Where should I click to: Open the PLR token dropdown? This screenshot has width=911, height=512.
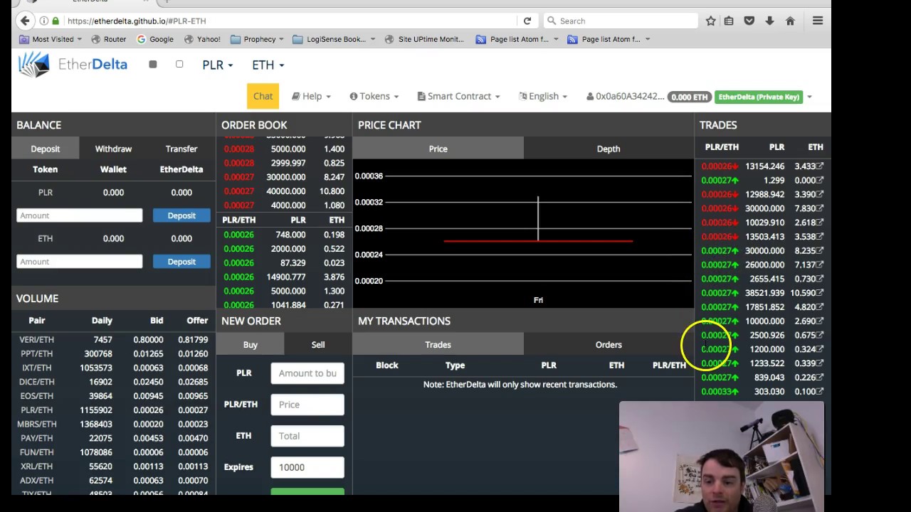217,65
